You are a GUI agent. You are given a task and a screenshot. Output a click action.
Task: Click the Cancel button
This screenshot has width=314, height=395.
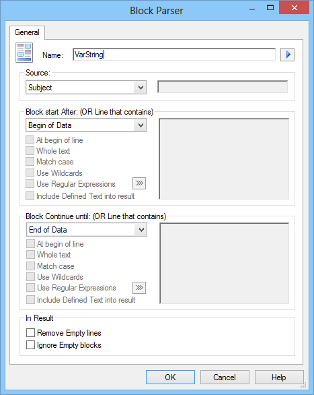(225, 377)
